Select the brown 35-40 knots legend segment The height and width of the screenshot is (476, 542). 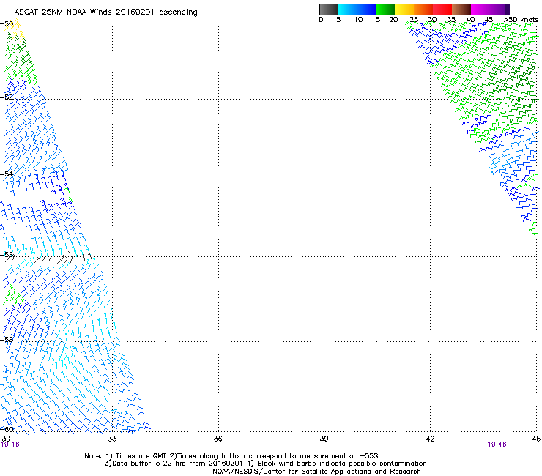pyautogui.click(x=461, y=9)
